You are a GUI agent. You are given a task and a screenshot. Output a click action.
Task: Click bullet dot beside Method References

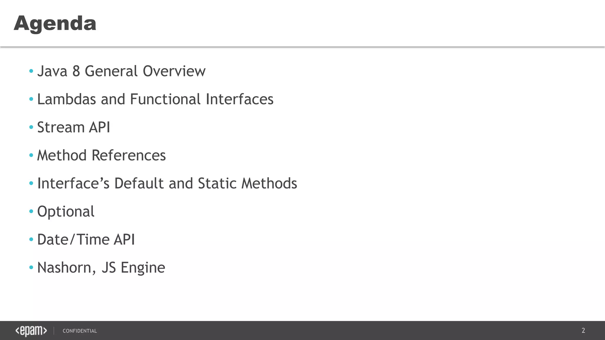click(31, 155)
